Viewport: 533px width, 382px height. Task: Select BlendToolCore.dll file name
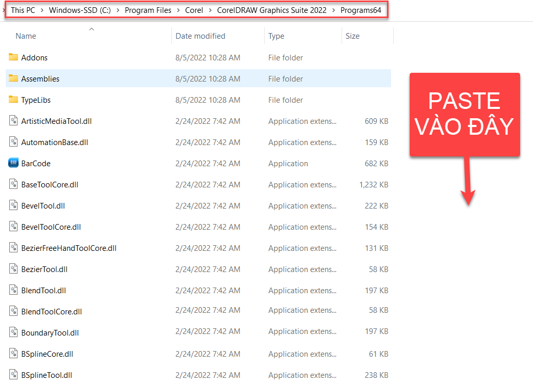pos(51,312)
